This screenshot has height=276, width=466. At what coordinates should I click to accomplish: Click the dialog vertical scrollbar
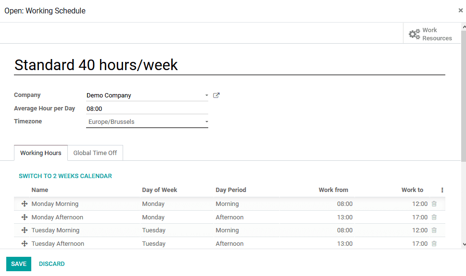464,96
